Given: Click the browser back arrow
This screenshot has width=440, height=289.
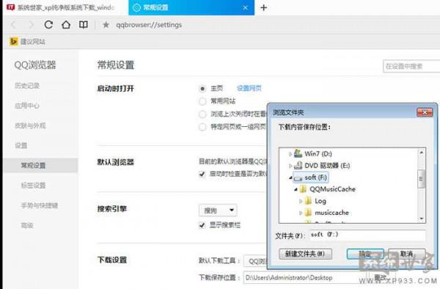Looking at the screenshot, I should point(13,25).
